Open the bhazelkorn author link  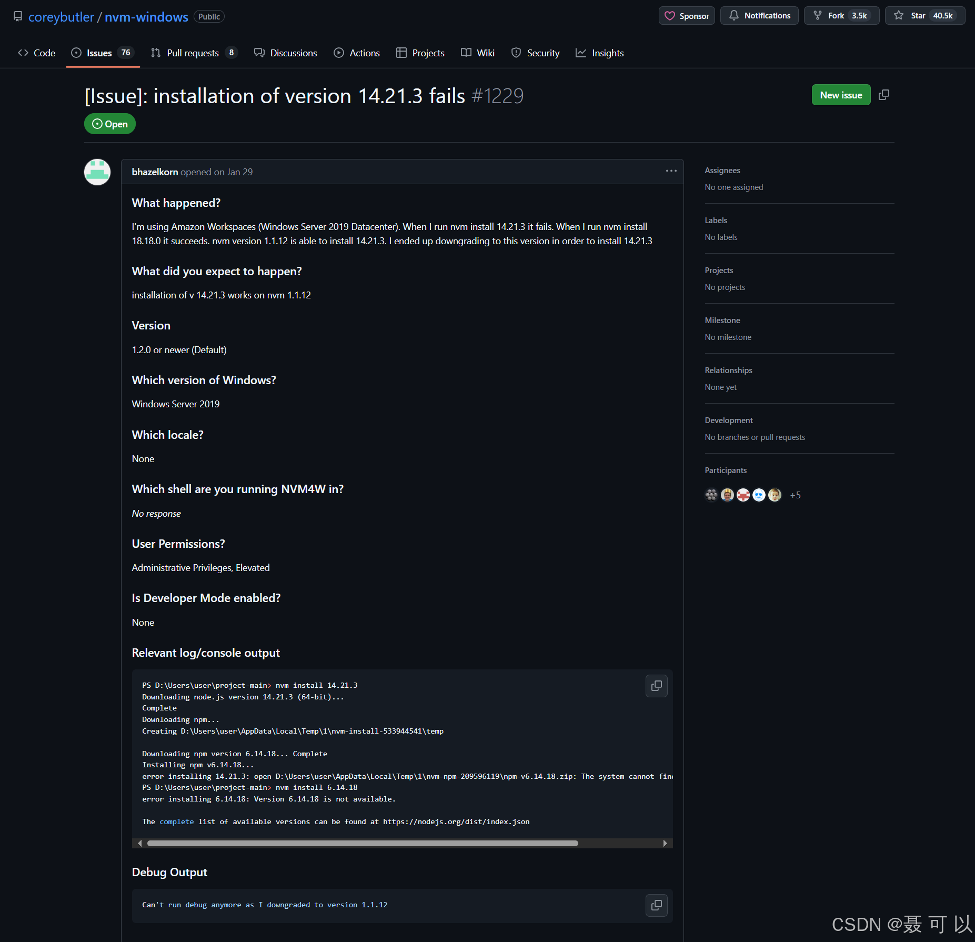pos(155,172)
